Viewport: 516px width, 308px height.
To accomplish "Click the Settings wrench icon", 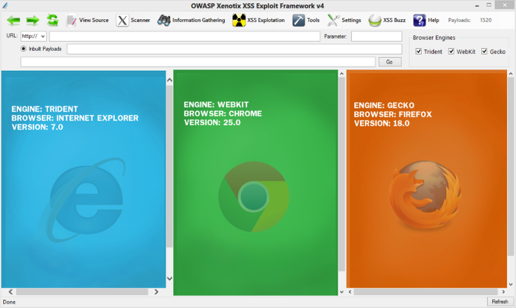I will pos(333,21).
